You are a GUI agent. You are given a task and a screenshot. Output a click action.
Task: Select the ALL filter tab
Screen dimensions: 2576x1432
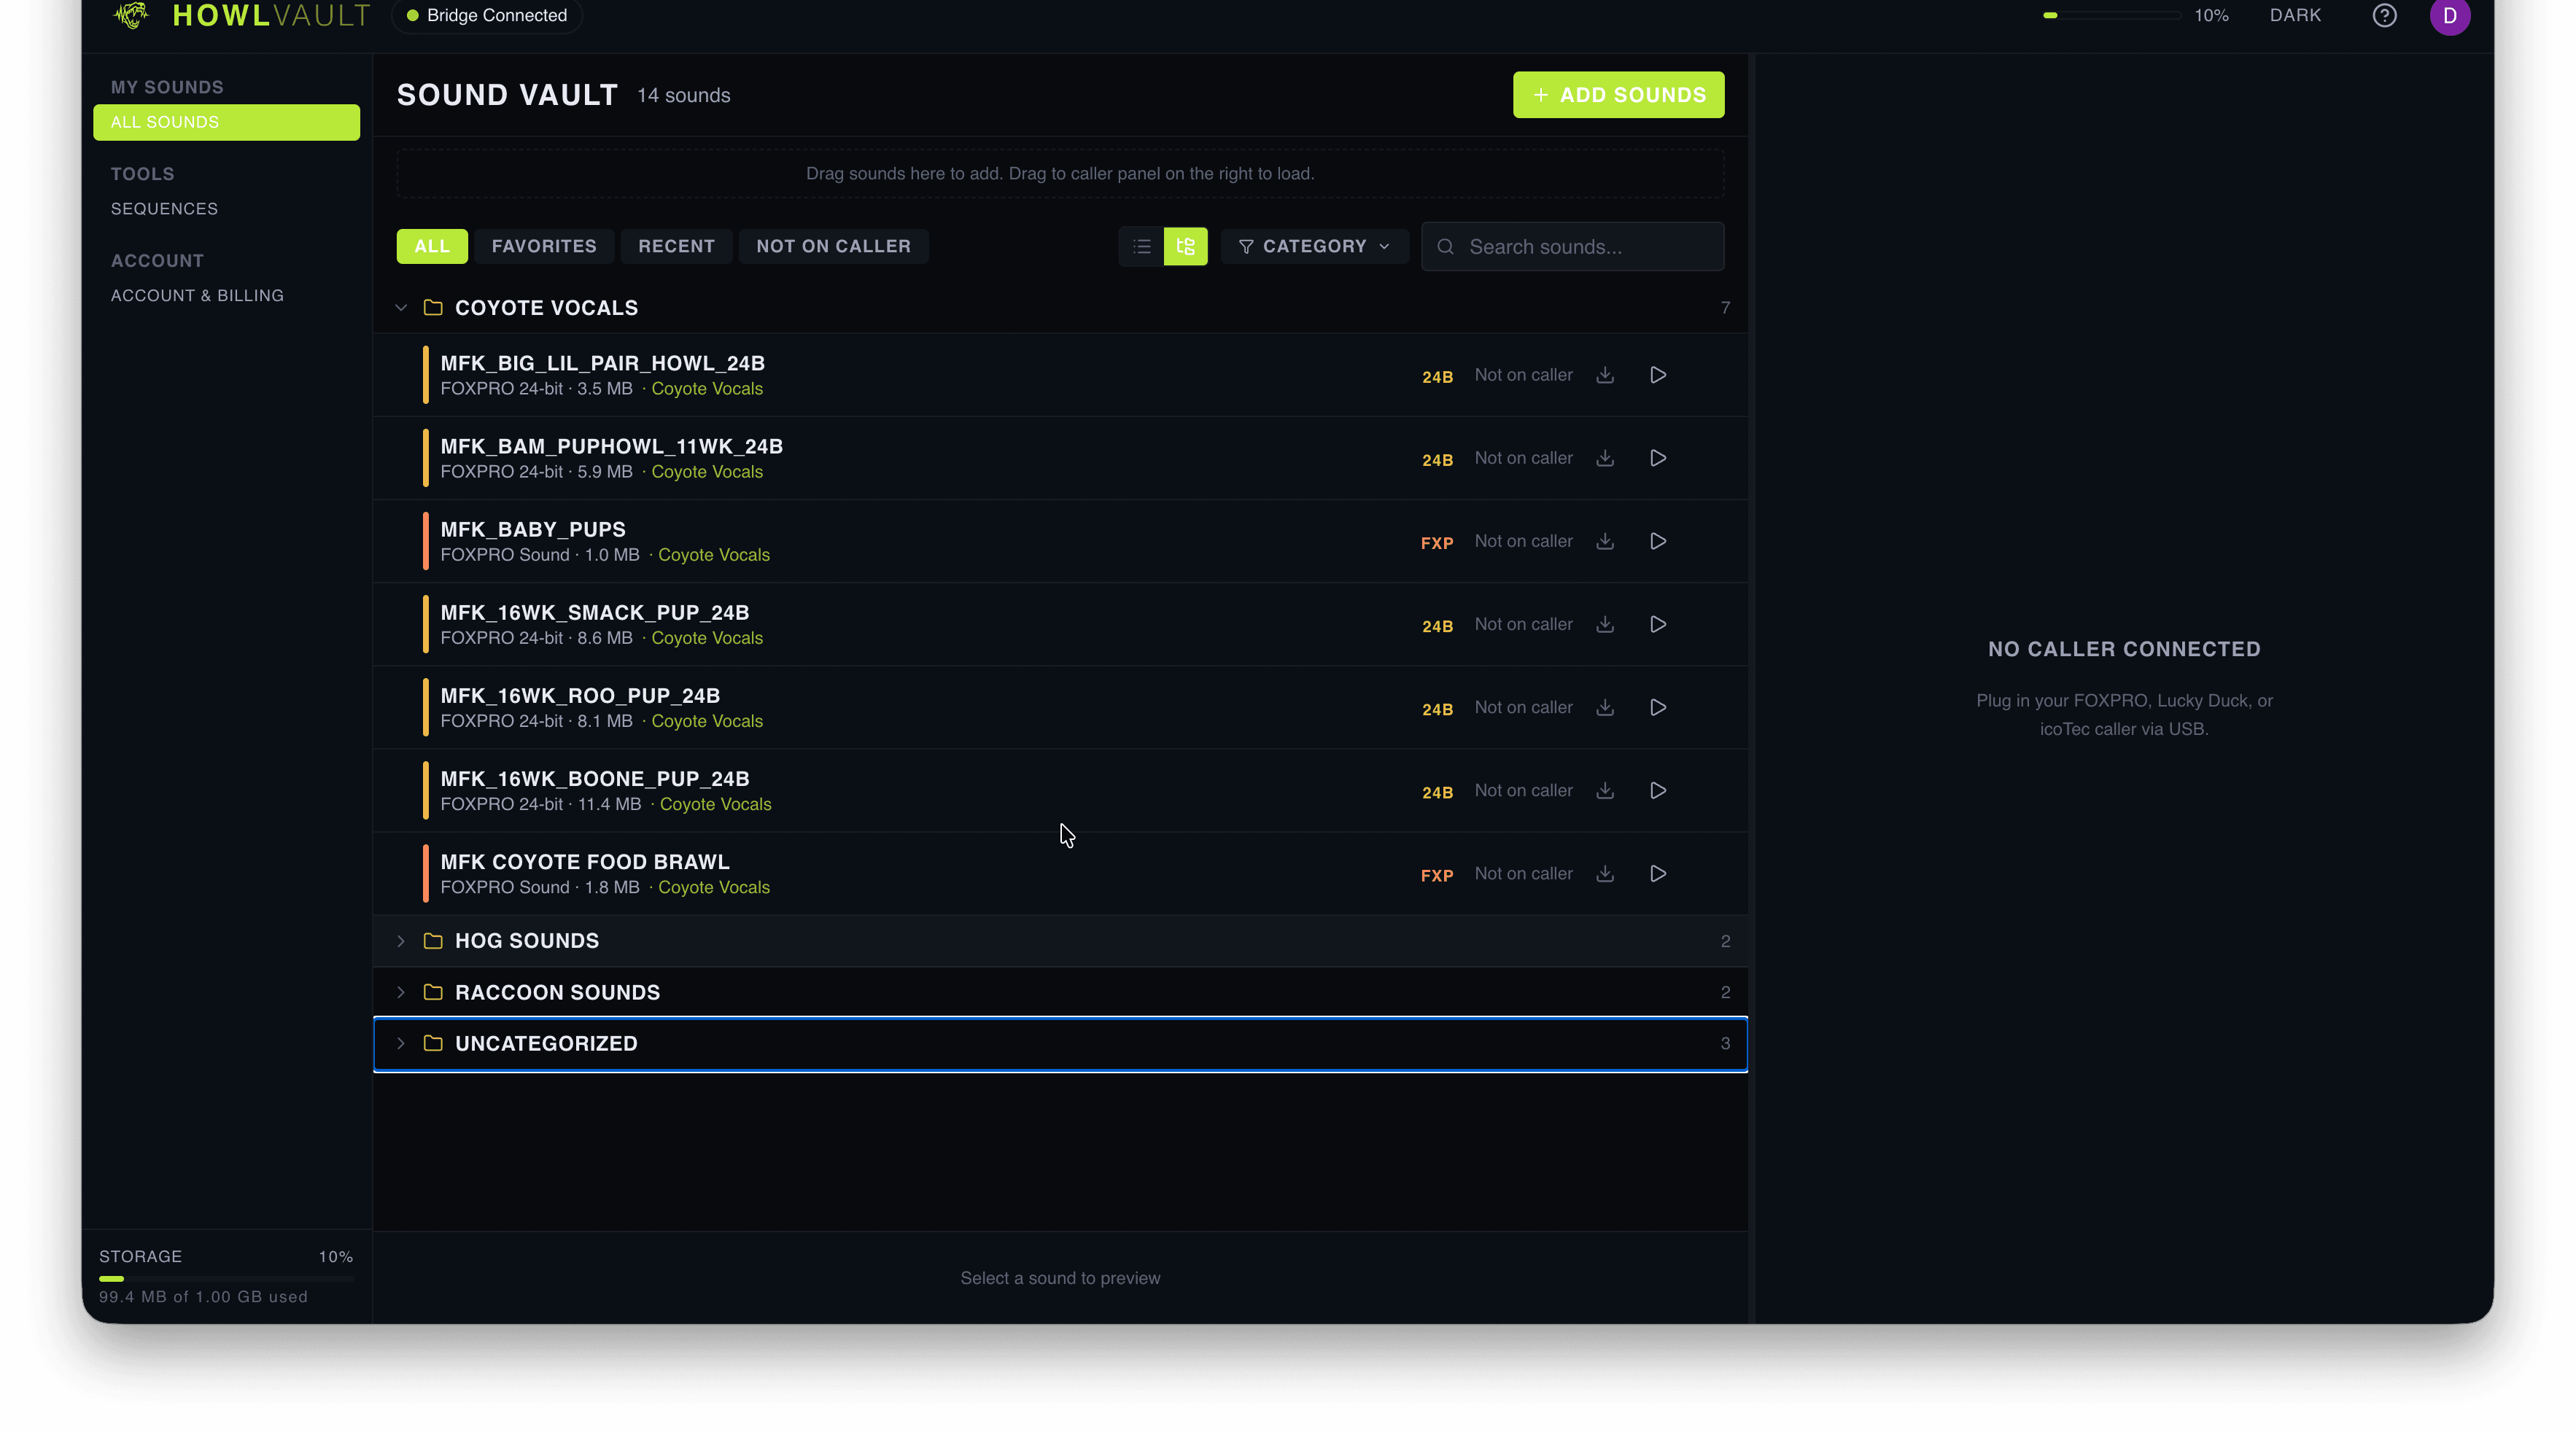point(432,246)
